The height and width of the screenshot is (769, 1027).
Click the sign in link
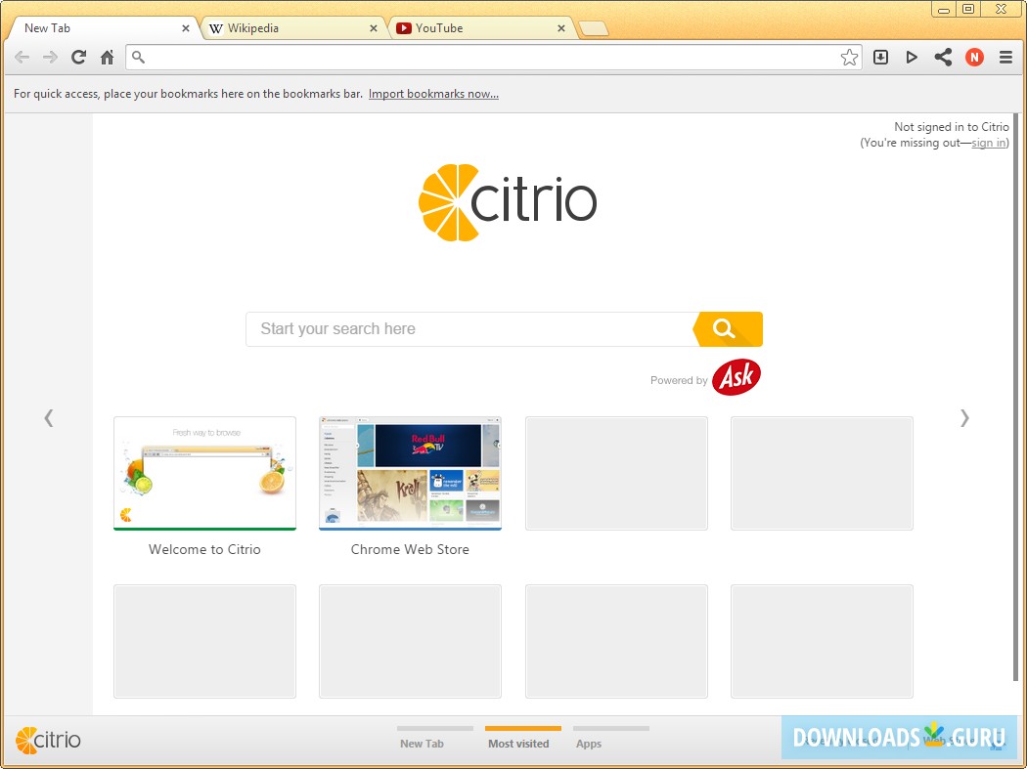(987, 143)
